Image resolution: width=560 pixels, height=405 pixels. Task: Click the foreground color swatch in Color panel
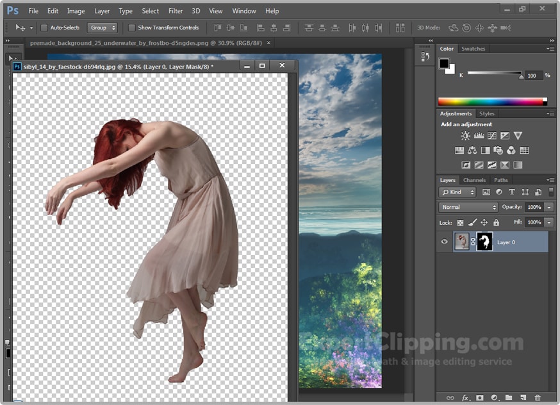click(444, 63)
